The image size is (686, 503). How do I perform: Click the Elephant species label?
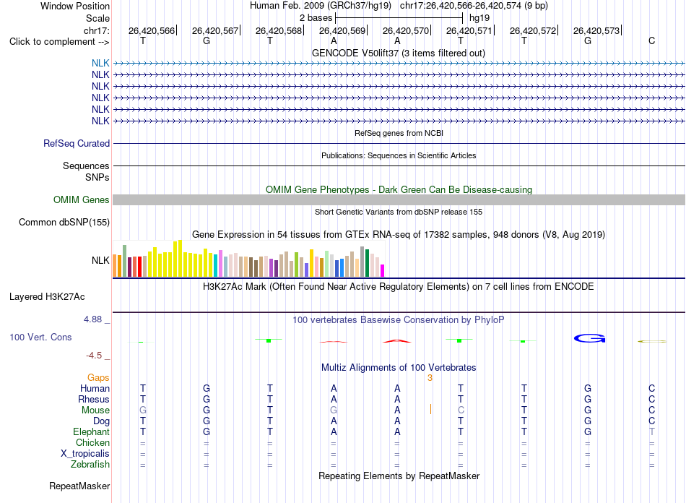point(91,431)
